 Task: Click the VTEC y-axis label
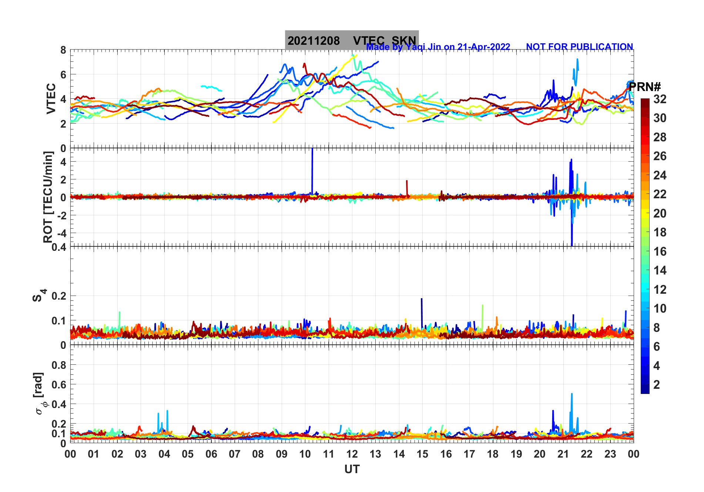click(x=51, y=99)
